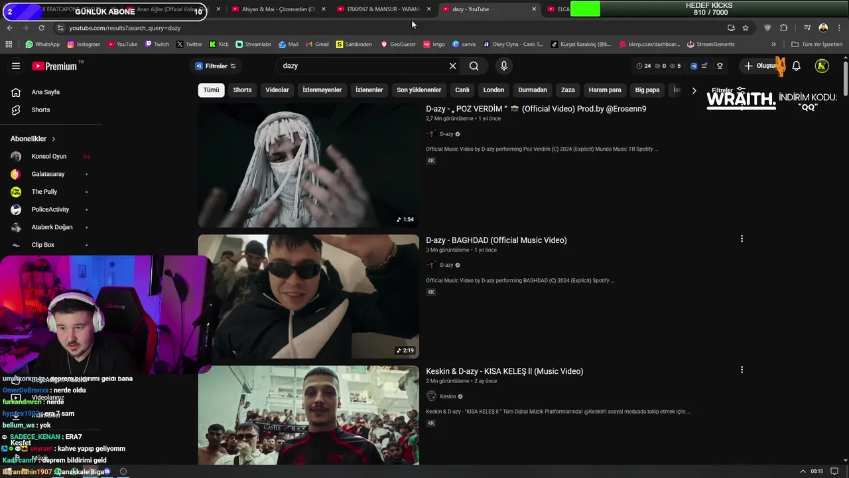Open the playlist icon next to IQ badge
849x478 pixels.
704,66
